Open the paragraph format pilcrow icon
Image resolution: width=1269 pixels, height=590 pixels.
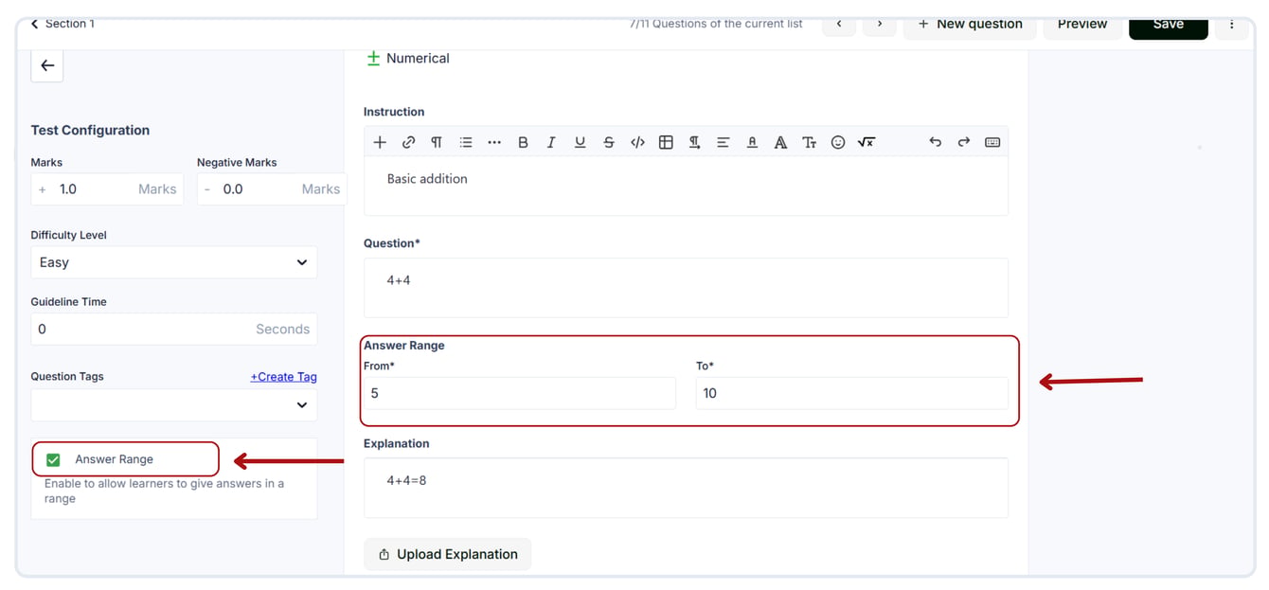(437, 142)
